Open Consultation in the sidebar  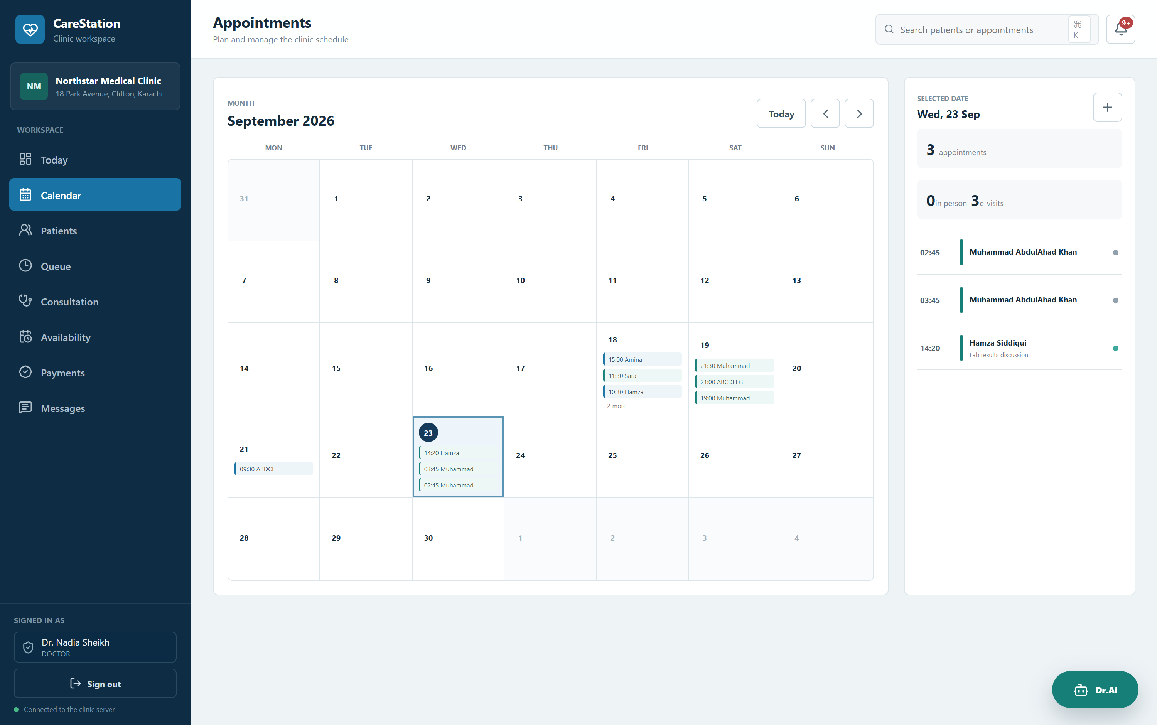click(x=95, y=302)
